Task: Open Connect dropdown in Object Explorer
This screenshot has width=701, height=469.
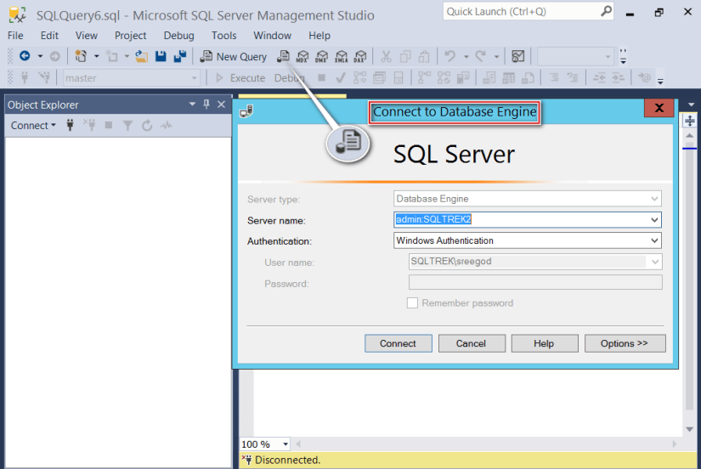Action: [x=33, y=126]
